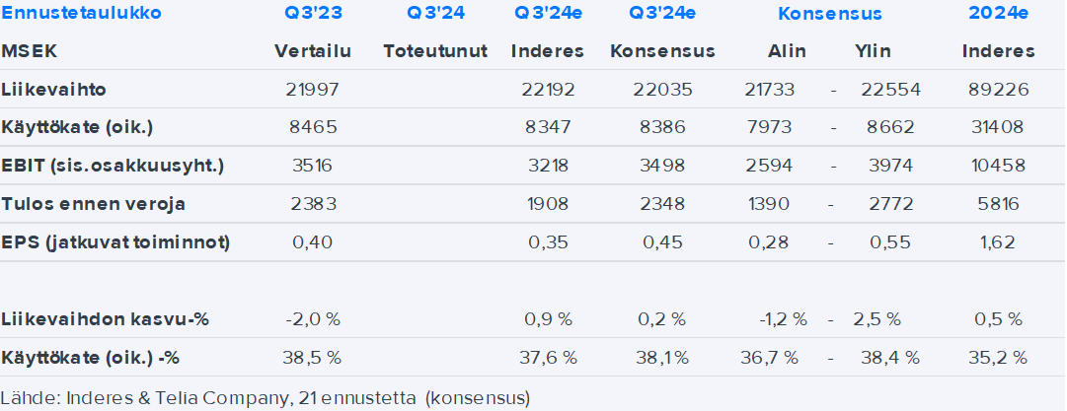The height and width of the screenshot is (411, 1067).
Task: Select the EPS (jatkuvat toiminnot) row label
Action: (x=115, y=242)
